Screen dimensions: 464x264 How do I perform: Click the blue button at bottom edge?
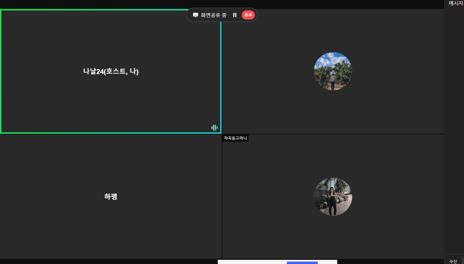(x=302, y=263)
